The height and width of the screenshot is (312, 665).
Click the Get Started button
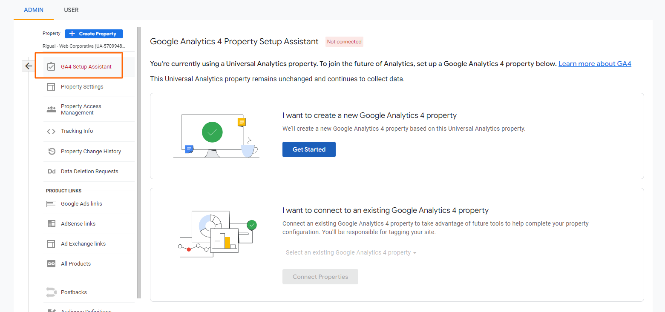pyautogui.click(x=309, y=149)
